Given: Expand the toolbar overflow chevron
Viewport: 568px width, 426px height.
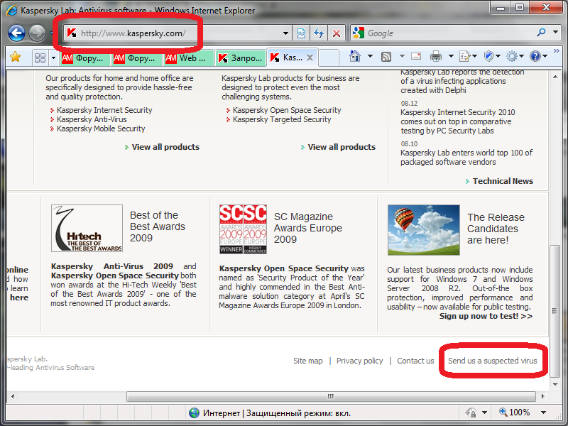Looking at the screenshot, I should tap(556, 50).
